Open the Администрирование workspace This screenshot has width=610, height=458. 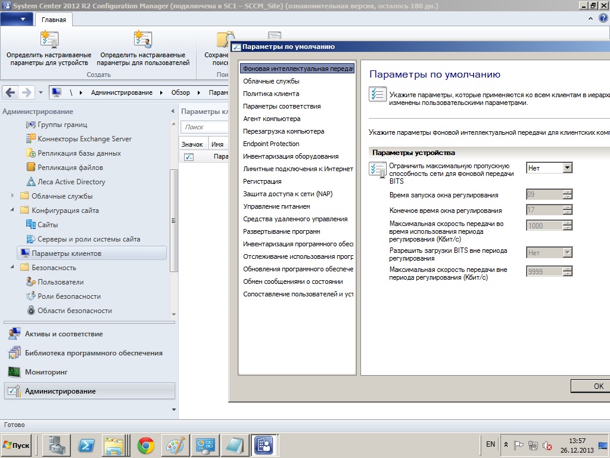pyautogui.click(x=89, y=391)
